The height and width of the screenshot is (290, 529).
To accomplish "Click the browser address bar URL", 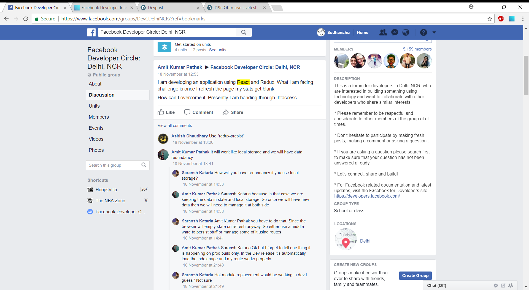I will coord(133,19).
